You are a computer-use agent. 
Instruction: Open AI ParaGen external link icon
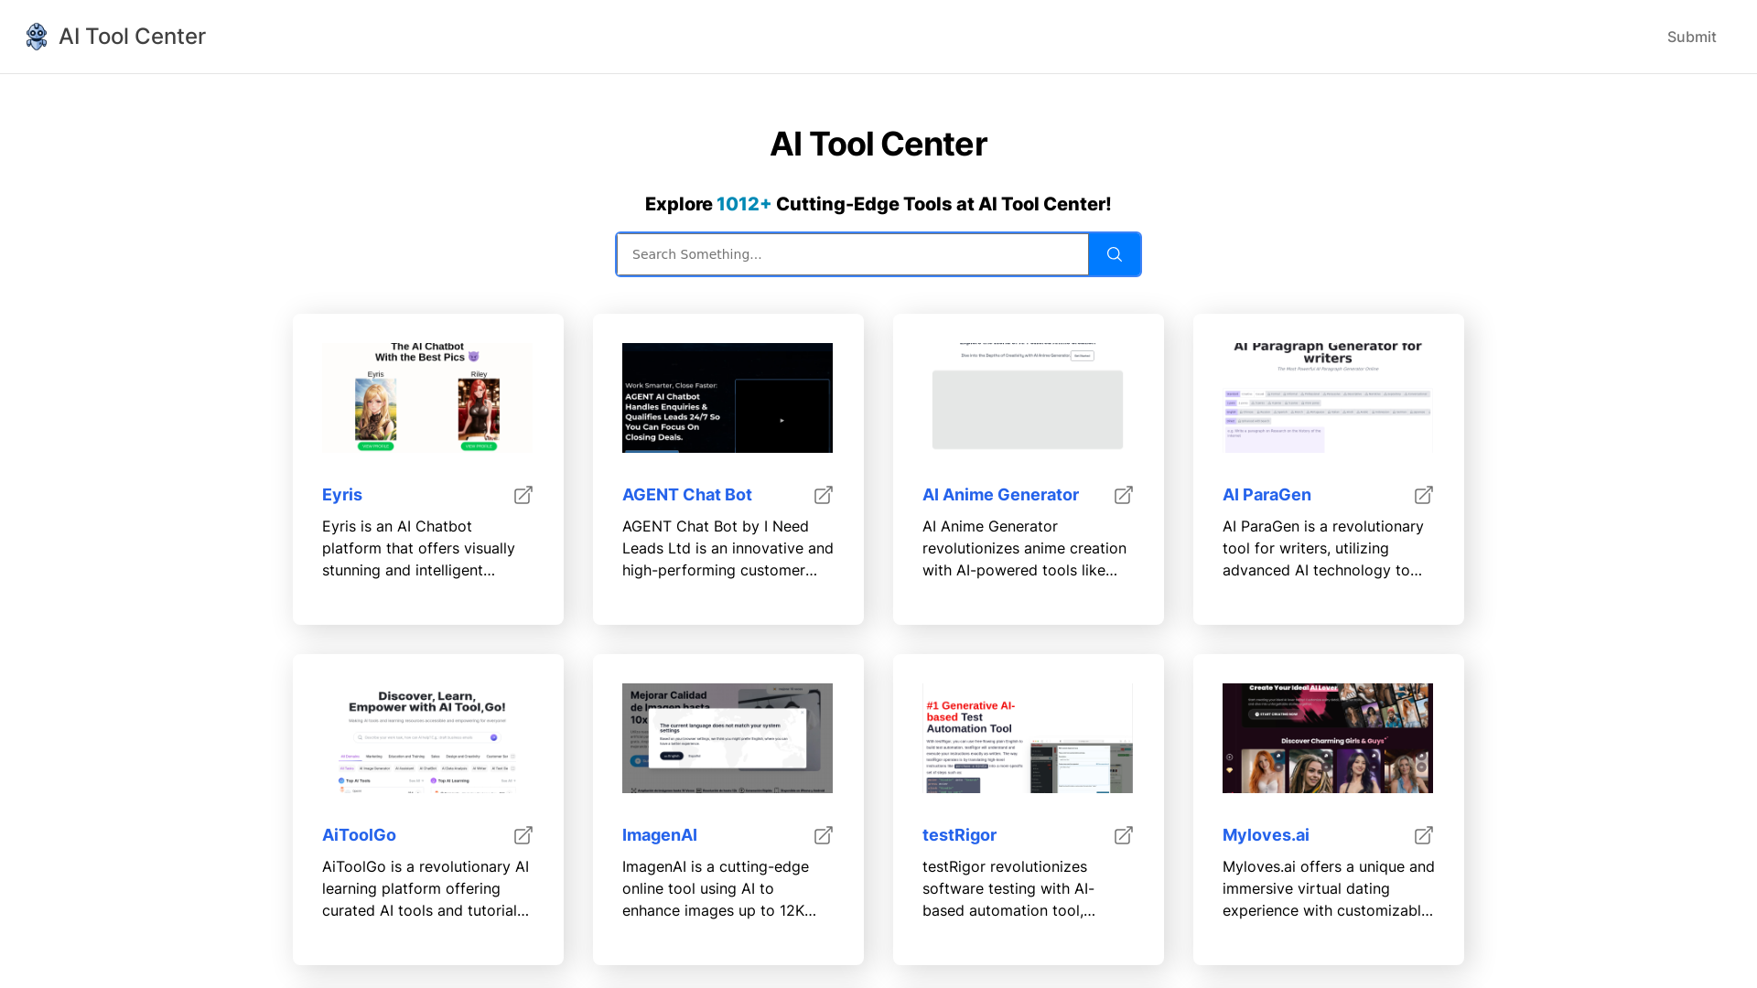coord(1424,495)
